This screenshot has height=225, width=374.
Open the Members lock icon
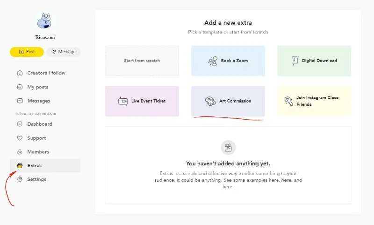click(x=20, y=151)
